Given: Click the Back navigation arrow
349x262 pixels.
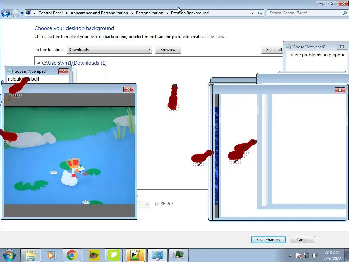Looking at the screenshot, I should 5,13.
